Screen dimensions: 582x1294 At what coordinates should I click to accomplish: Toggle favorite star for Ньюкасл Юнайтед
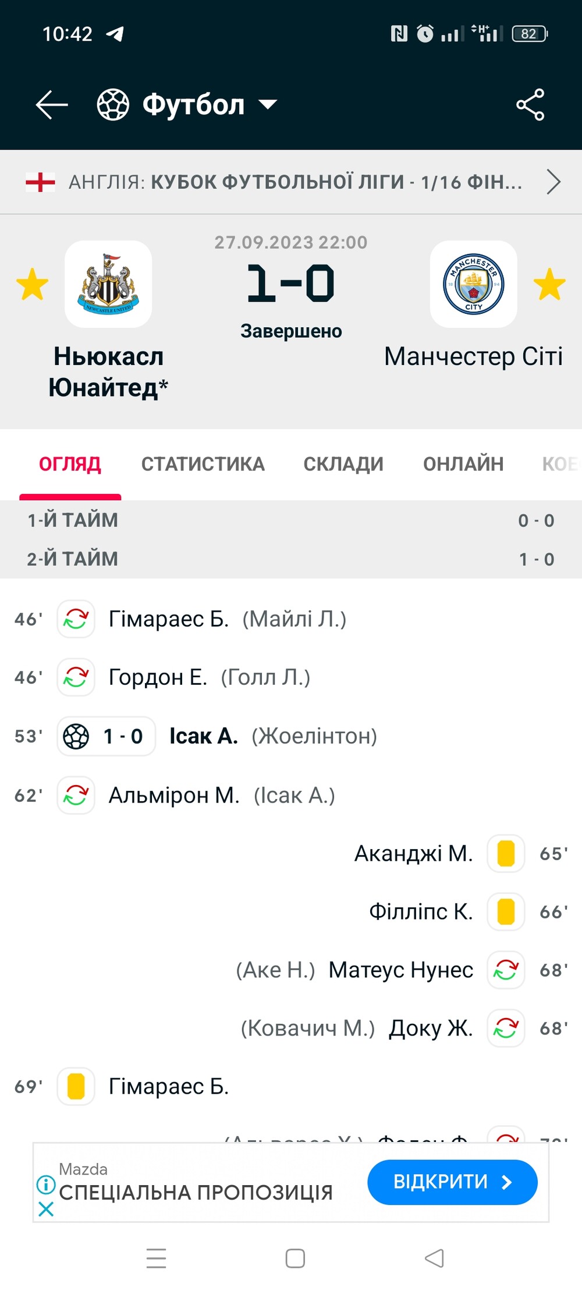click(32, 284)
